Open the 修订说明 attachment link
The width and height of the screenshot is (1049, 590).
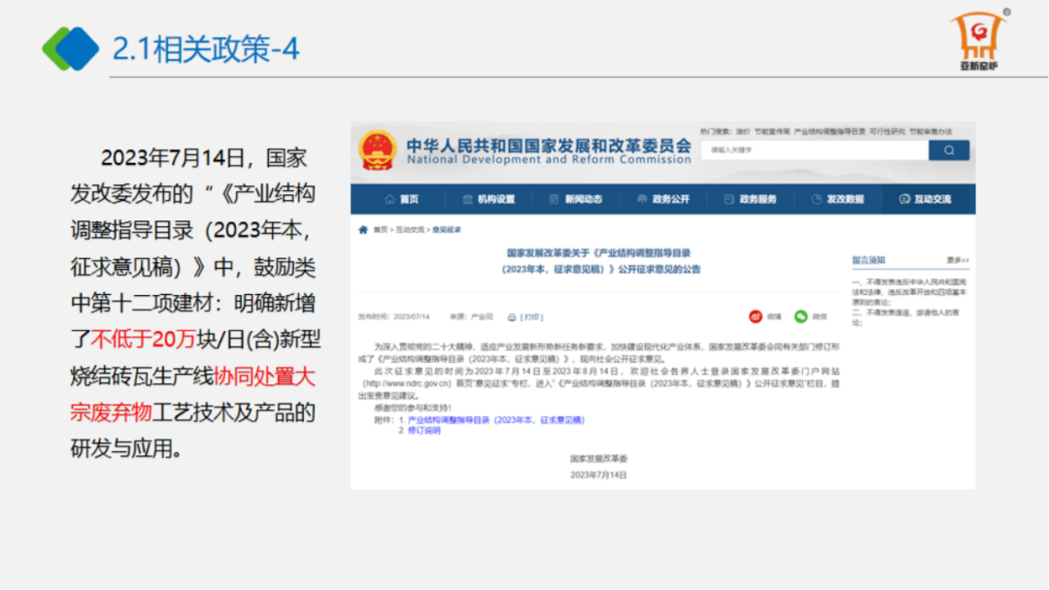tap(423, 430)
